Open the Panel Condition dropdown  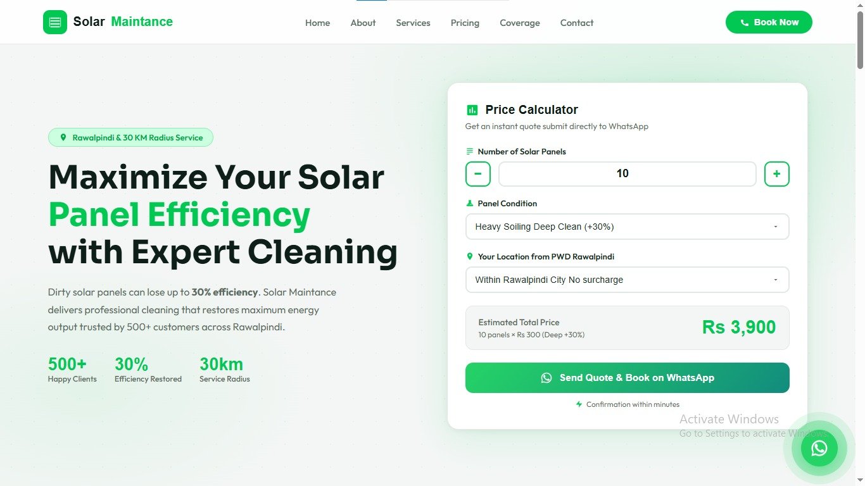coord(627,227)
